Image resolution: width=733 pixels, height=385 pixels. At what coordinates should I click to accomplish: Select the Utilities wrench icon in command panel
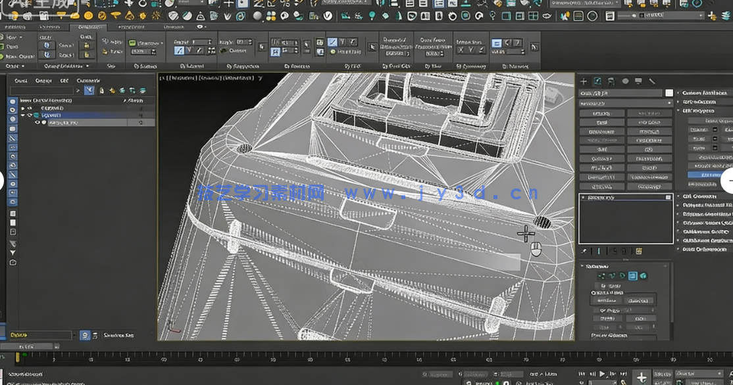click(652, 81)
